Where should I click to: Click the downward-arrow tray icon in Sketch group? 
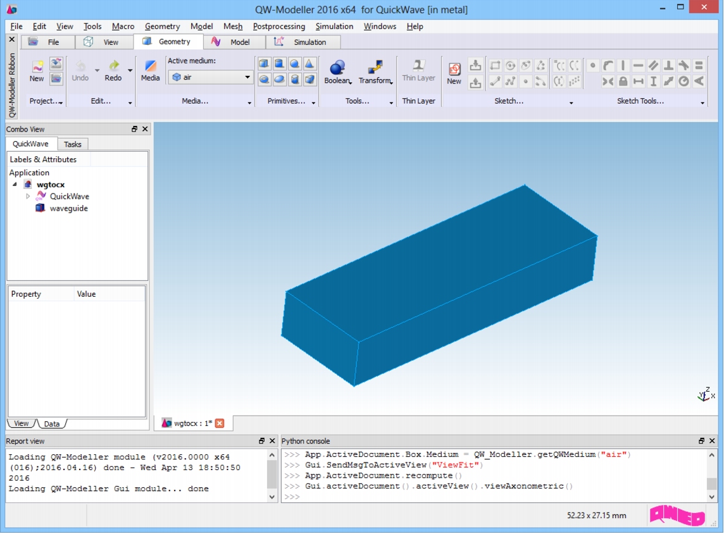[475, 65]
